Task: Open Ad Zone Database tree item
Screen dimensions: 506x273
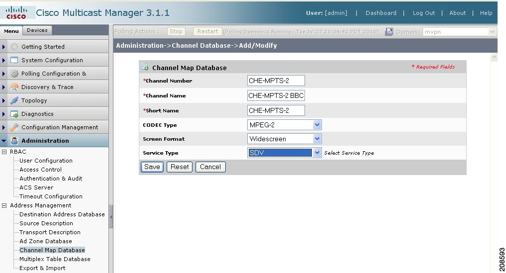Action: click(45, 241)
